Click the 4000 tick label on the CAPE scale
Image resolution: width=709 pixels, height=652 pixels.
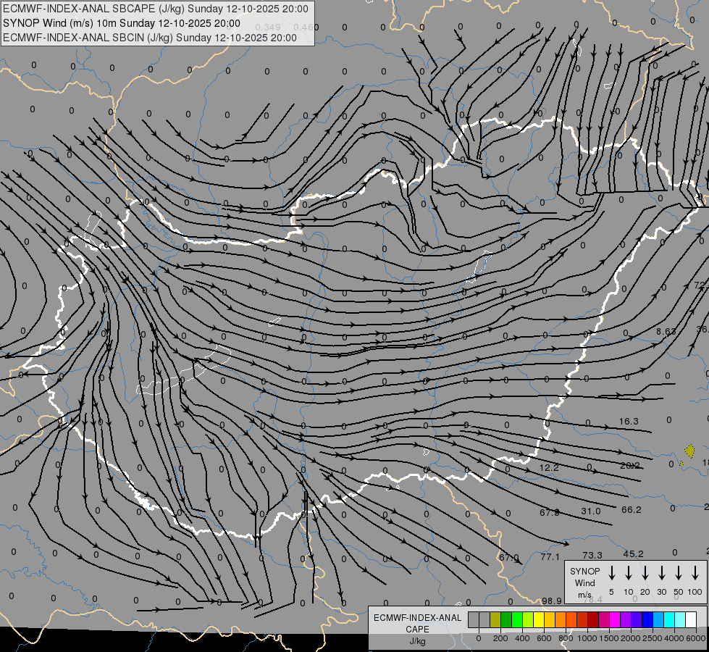click(x=674, y=638)
